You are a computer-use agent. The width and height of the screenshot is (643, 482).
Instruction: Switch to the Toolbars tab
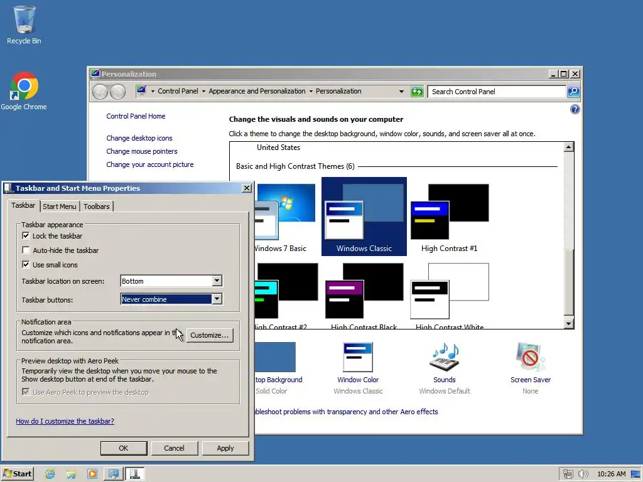click(96, 206)
